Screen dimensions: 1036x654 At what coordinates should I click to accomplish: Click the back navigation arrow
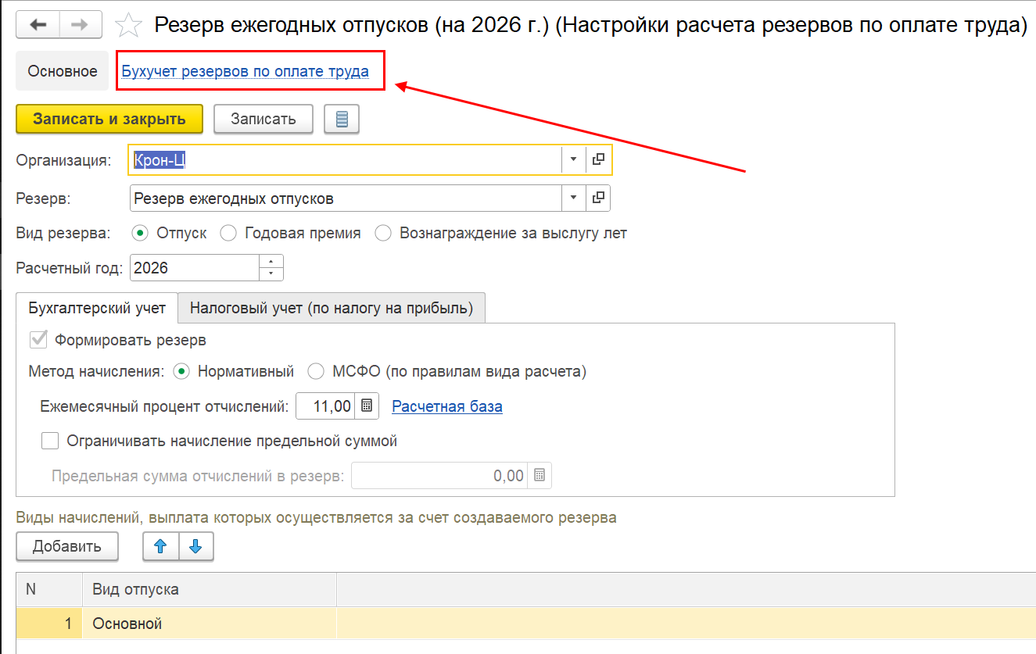(x=38, y=25)
